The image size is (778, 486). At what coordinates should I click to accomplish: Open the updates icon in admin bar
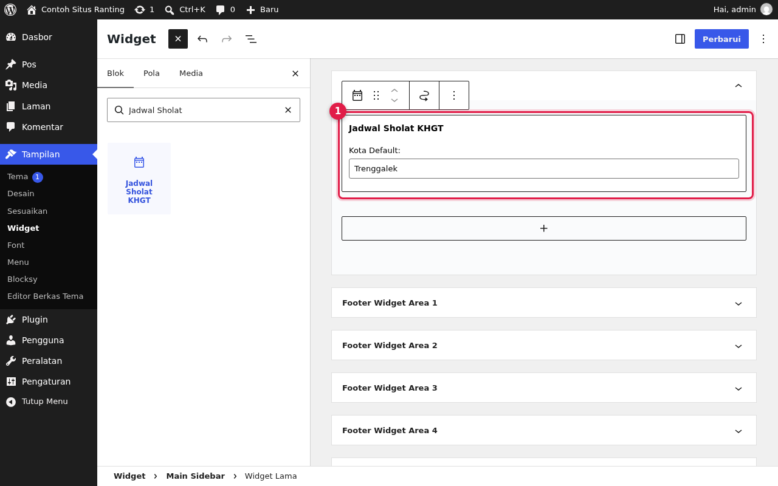[144, 10]
